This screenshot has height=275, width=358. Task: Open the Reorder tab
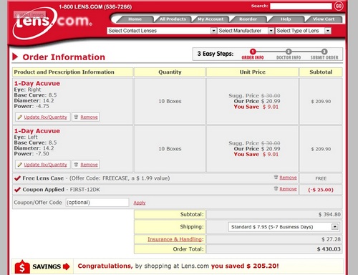tap(248, 19)
